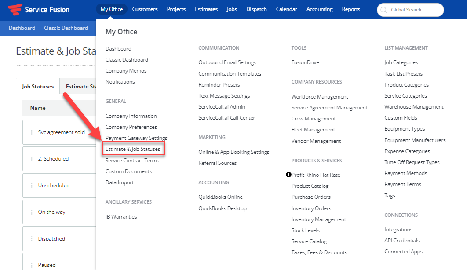Open API Credentials
The image size is (467, 270).
402,241
